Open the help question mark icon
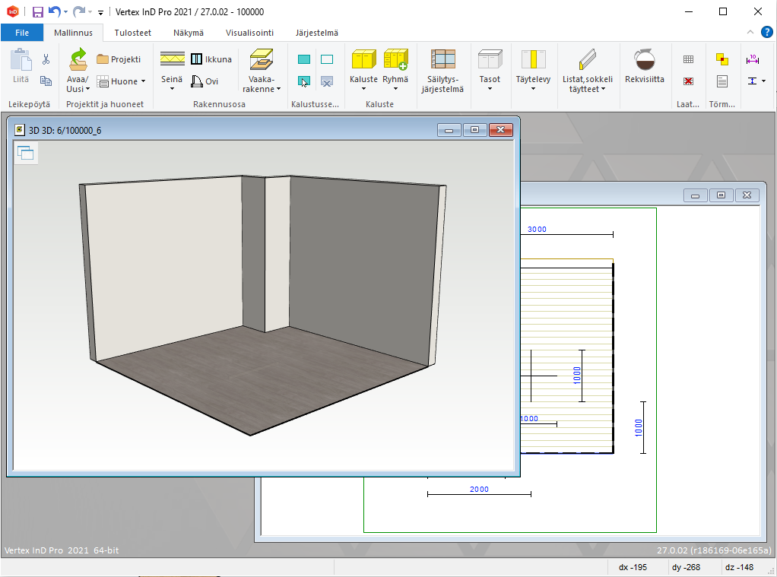This screenshot has height=577, width=777. pyautogui.click(x=766, y=32)
